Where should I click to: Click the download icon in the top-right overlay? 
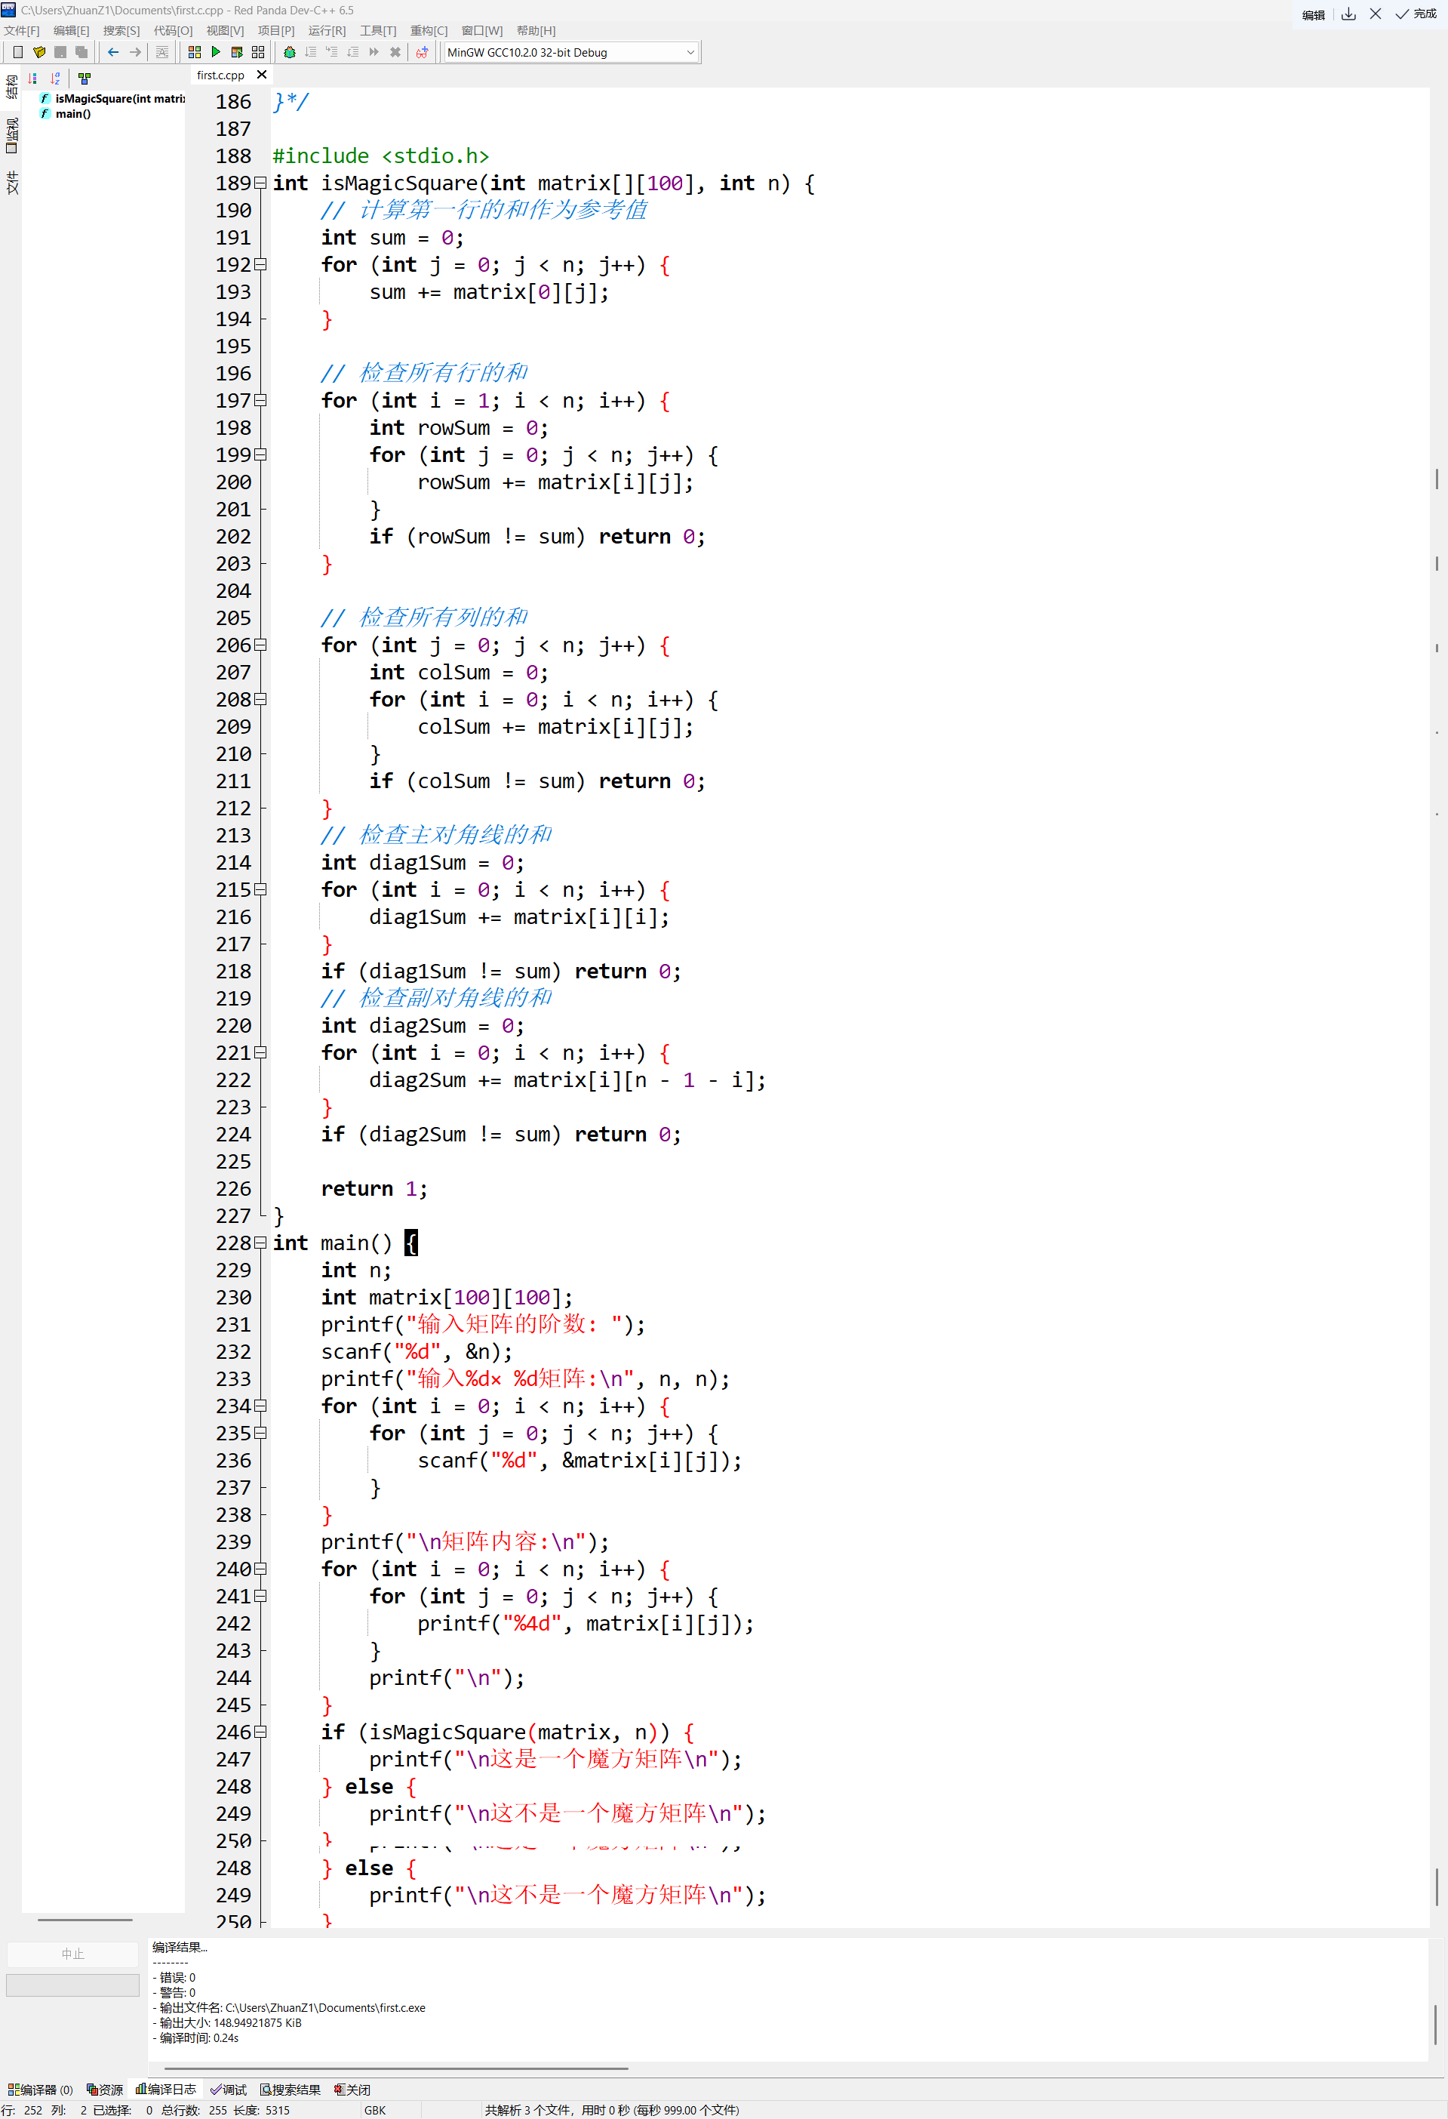1348,14
